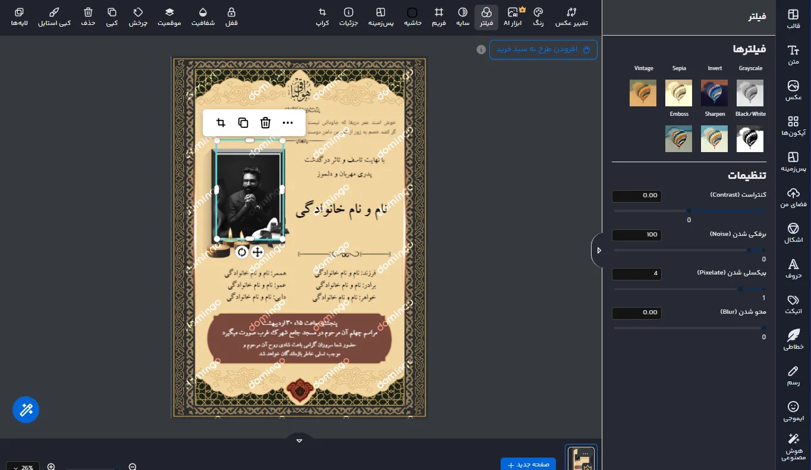Open the ایموجی sidebar panel
811x470 pixels.
(793, 411)
